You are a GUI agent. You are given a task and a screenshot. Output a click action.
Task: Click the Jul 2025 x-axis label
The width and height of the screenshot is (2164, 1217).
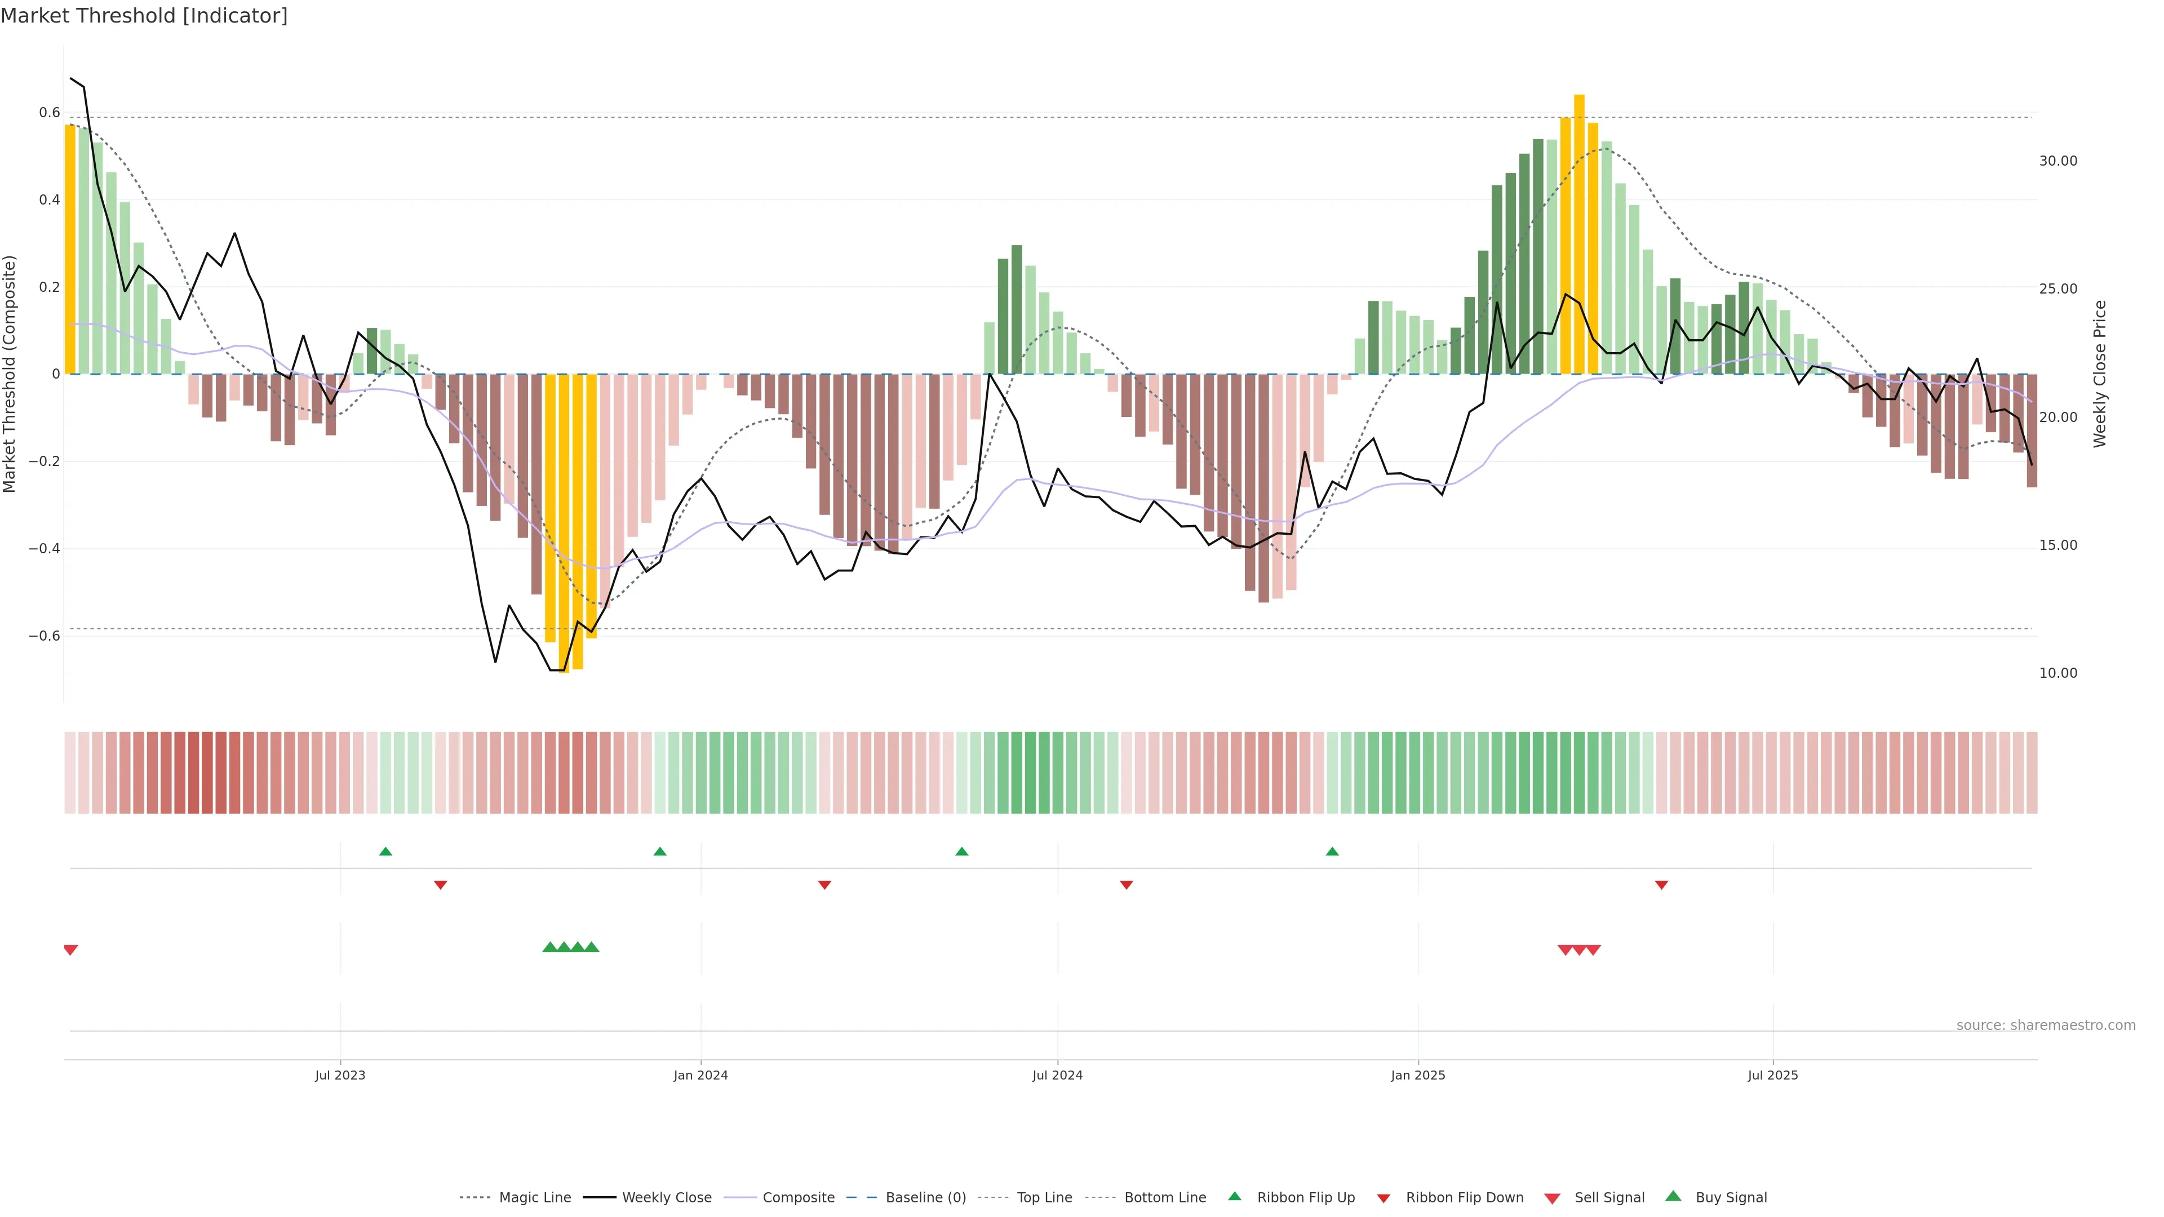click(1772, 1075)
